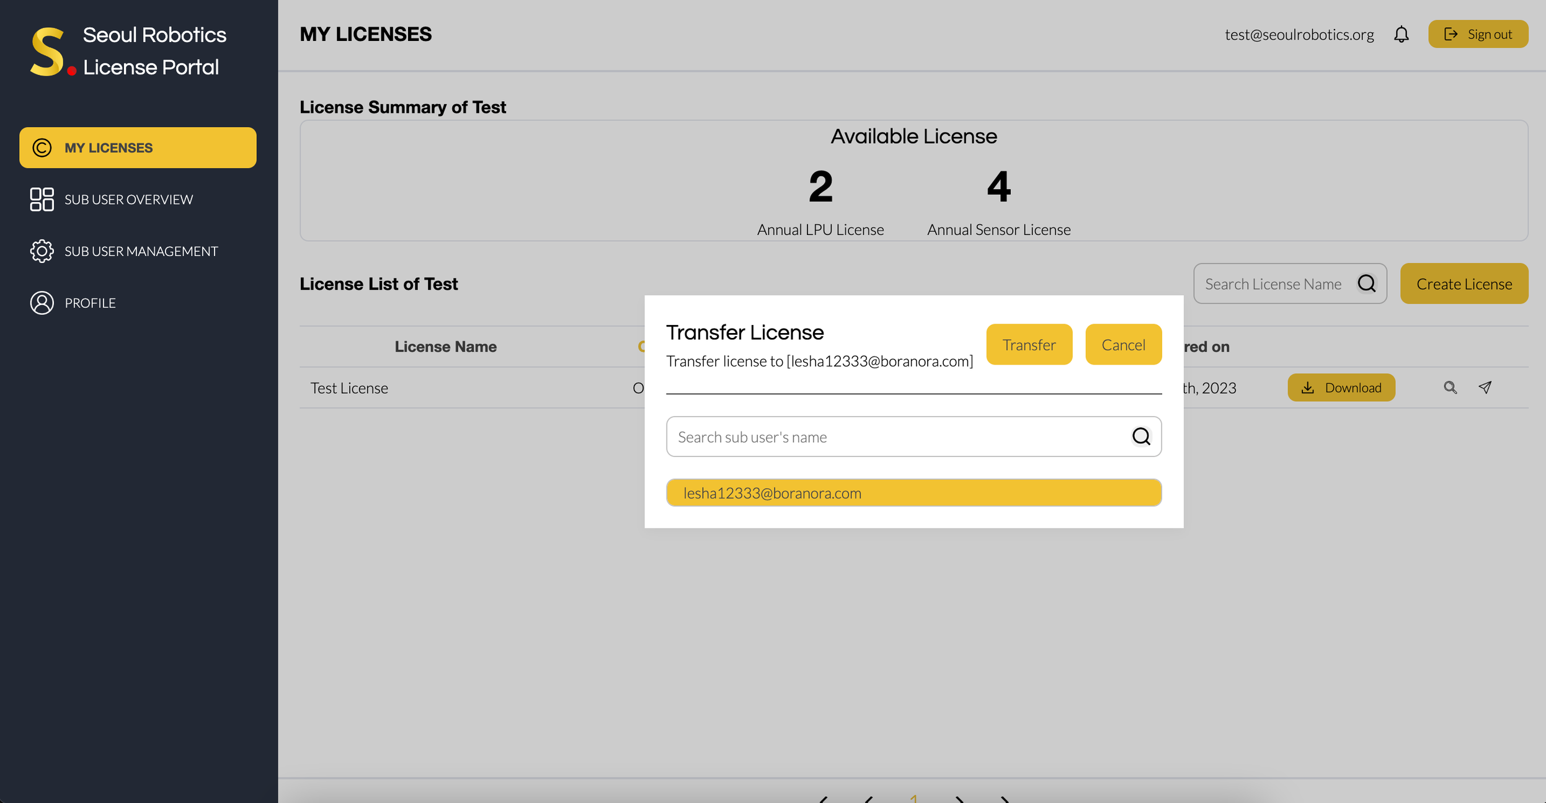
Task: Confirm with the Transfer button
Action: [x=1029, y=344]
